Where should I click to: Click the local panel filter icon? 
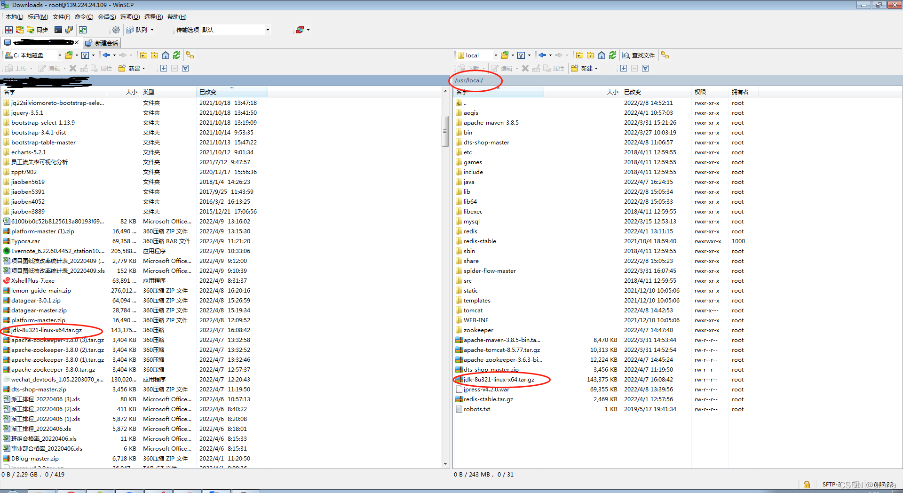(85, 55)
